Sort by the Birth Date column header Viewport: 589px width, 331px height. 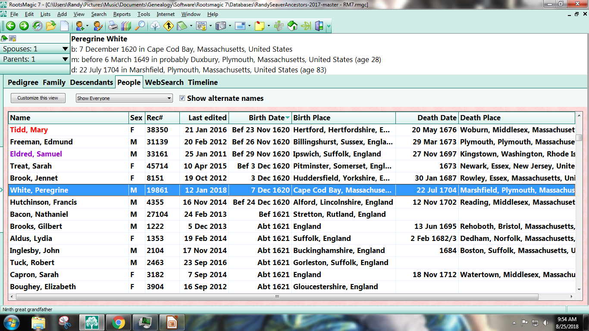[x=260, y=118]
